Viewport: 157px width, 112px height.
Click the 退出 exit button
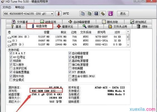123,13
